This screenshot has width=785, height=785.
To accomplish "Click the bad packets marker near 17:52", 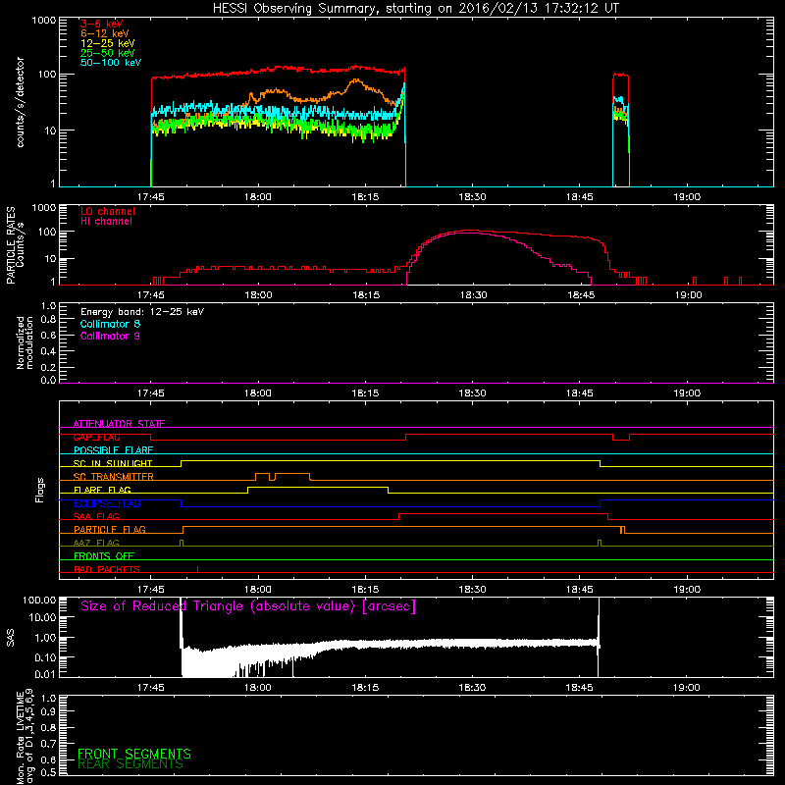I will pos(198,569).
